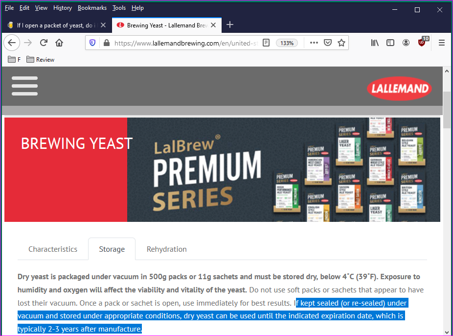The height and width of the screenshot is (336, 453).
Task: Open the Edit menu
Action: click(24, 8)
